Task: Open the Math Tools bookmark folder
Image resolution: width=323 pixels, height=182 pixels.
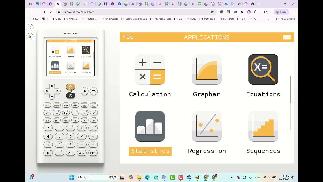Action: pyautogui.click(x=207, y=19)
